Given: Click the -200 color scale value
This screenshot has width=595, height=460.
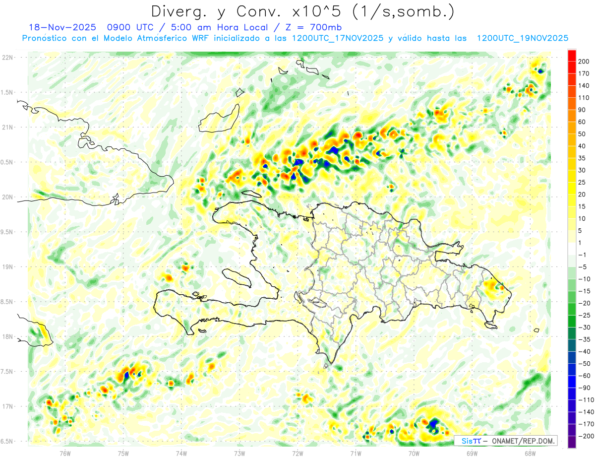Looking at the screenshot, I should coord(586,436).
